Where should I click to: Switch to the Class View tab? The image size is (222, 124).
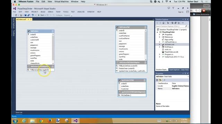[x=185, y=70]
